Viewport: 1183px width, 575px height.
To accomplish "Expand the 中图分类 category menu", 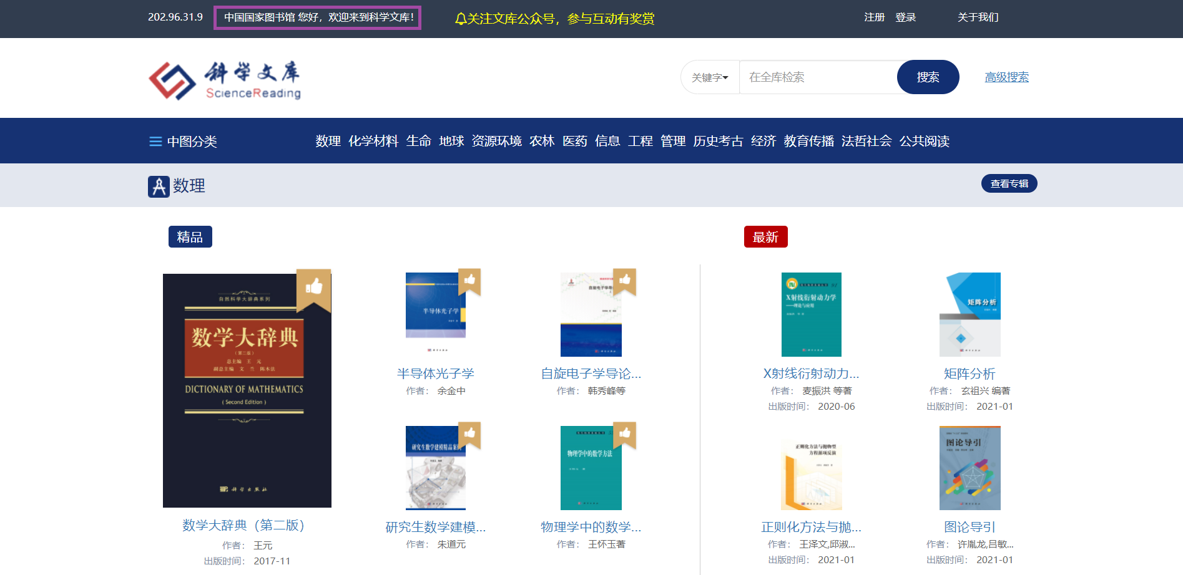I will point(192,142).
